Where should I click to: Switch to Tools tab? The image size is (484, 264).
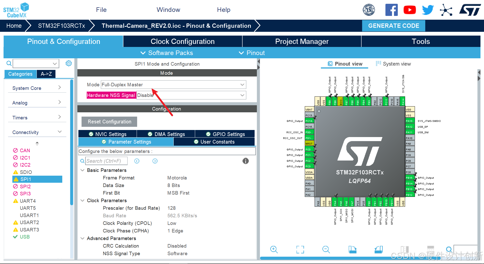pos(421,41)
